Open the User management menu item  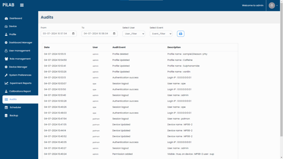point(19,51)
